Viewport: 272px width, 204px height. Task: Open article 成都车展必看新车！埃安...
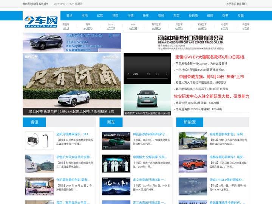click(x=227, y=157)
